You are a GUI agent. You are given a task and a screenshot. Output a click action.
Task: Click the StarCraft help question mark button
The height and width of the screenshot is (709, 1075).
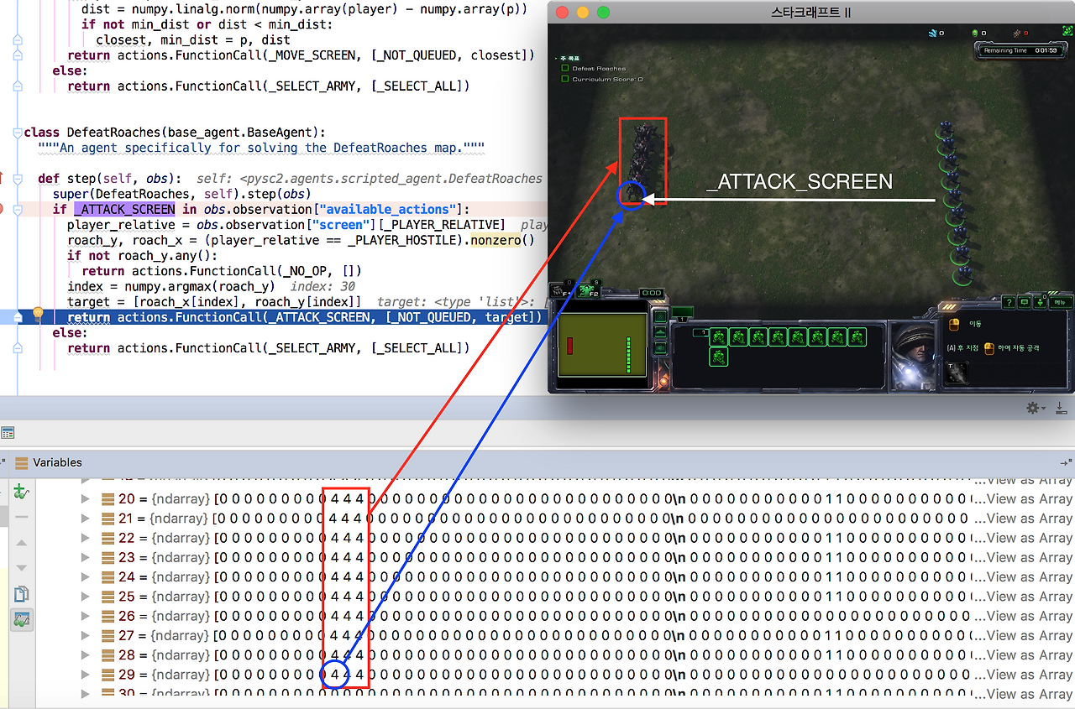click(1010, 302)
